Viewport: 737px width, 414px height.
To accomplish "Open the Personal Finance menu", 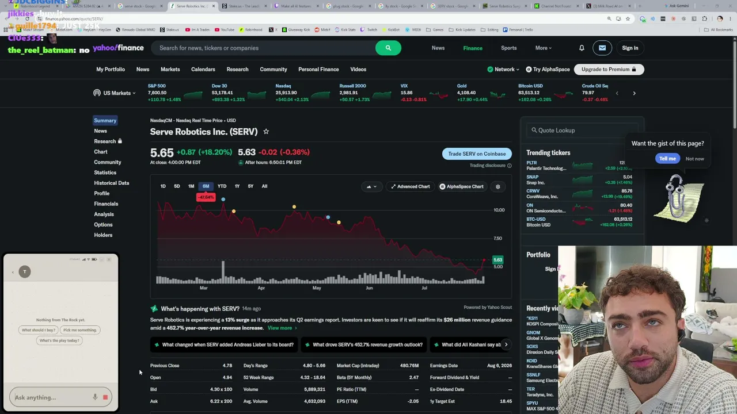I will pos(318,69).
